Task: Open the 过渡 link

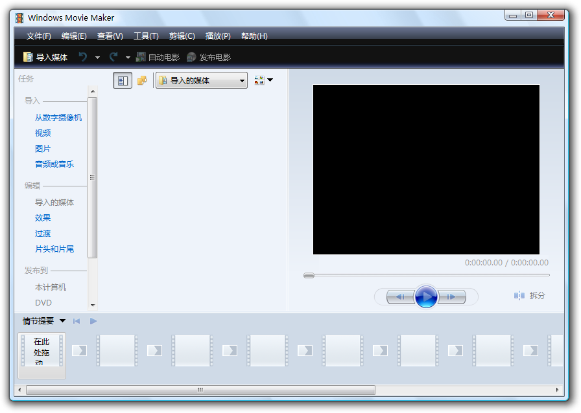Action: [x=43, y=234]
